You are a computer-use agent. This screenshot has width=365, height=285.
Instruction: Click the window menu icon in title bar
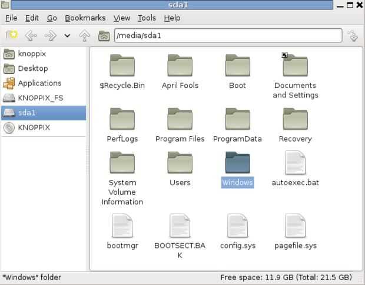[5, 5]
